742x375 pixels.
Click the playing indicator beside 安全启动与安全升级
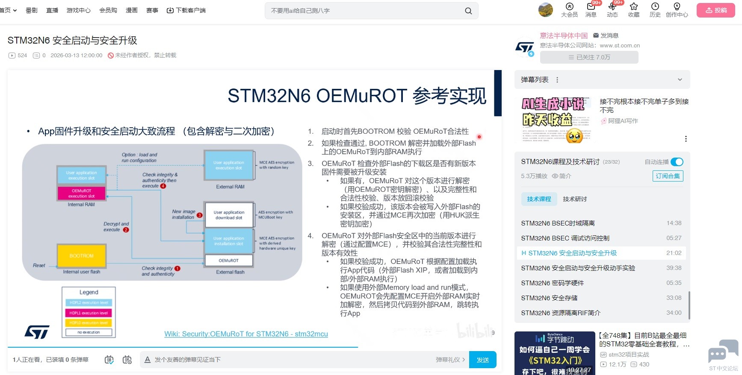coord(524,253)
